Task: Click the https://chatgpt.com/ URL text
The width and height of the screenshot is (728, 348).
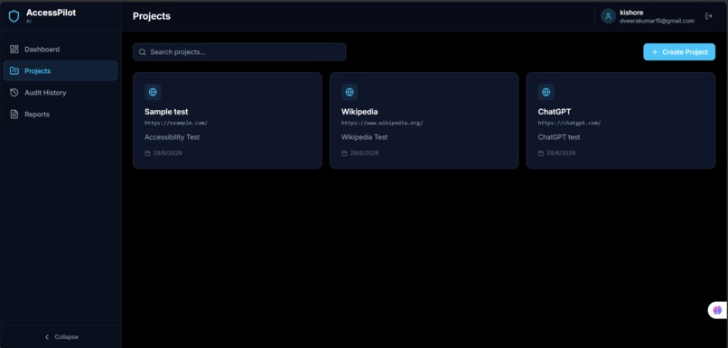Action: [x=570, y=124]
